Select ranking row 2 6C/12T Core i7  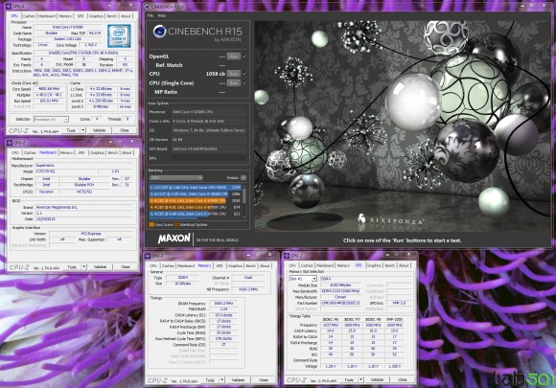pyautogui.click(x=196, y=194)
